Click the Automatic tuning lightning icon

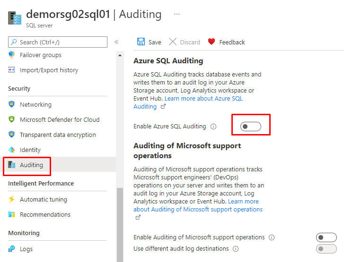[x=12, y=199]
